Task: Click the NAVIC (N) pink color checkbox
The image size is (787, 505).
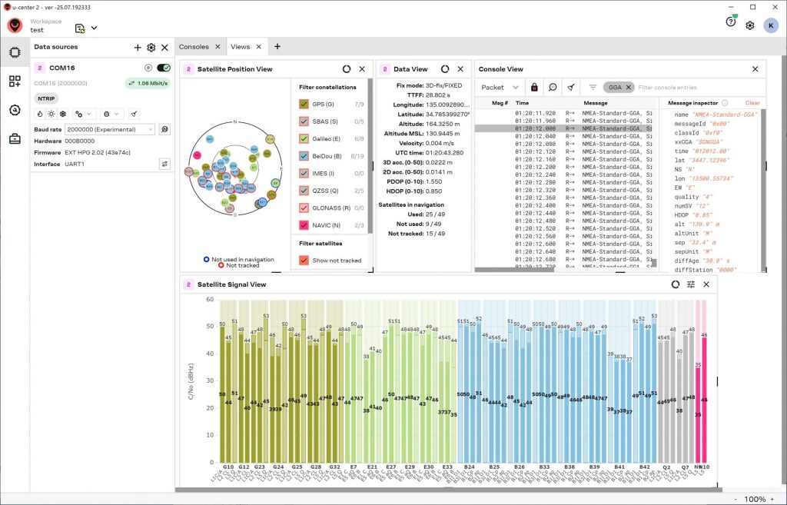Action: point(304,224)
